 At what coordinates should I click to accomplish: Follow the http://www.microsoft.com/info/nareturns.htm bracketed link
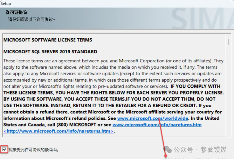pyautogui.click(x=59, y=131)
